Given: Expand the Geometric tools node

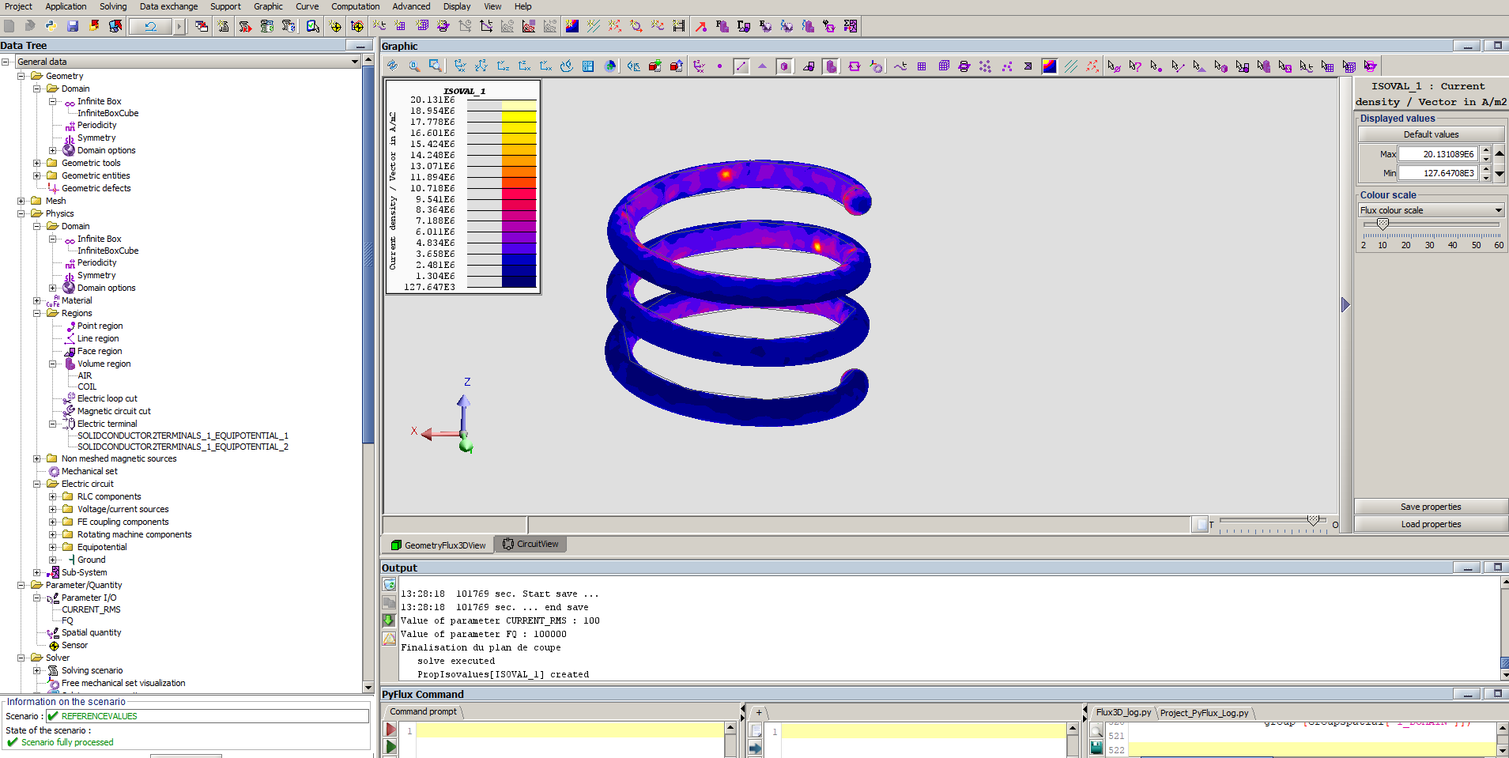Looking at the screenshot, I should [x=37, y=163].
